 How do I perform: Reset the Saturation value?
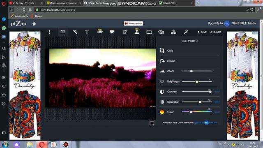coord(217,102)
